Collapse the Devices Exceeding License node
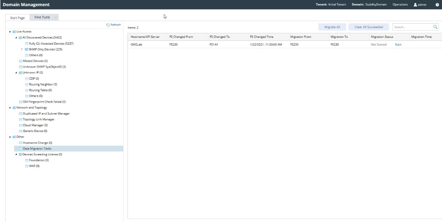The height and width of the screenshot is (222, 442). click(16, 155)
